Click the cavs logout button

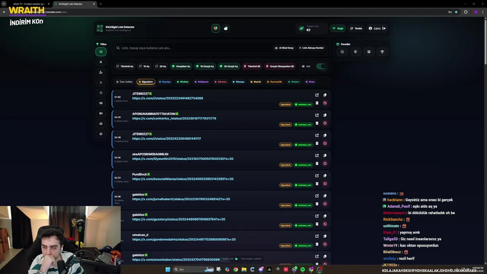click(377, 29)
